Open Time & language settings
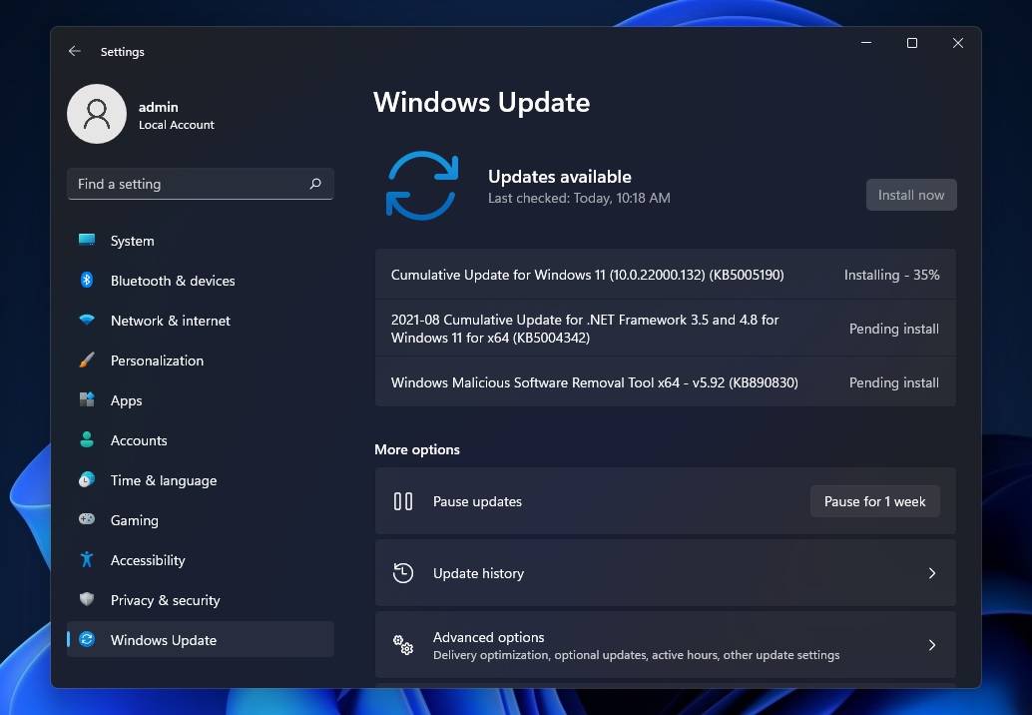This screenshot has height=715, width=1032. [x=200, y=480]
